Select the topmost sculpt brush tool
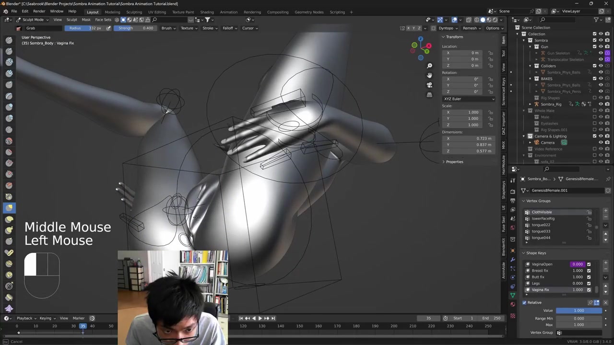This screenshot has width=614, height=345. 9,40
